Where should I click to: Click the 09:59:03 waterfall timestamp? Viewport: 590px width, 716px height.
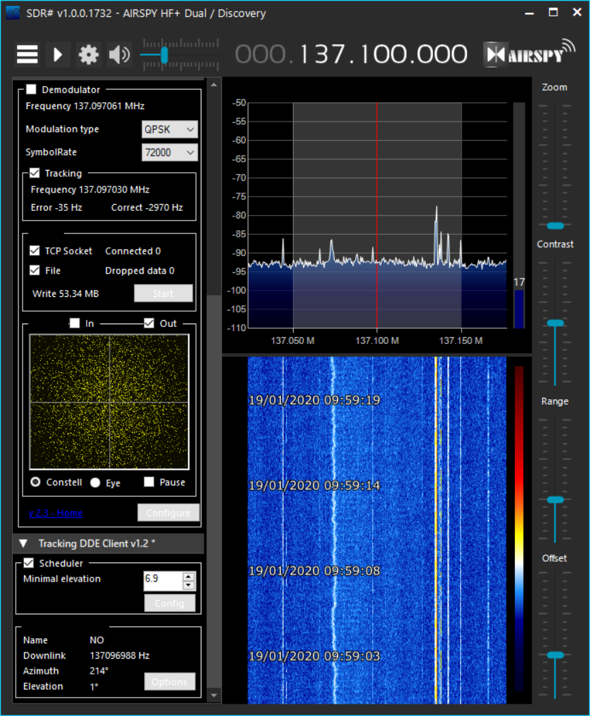coord(314,656)
